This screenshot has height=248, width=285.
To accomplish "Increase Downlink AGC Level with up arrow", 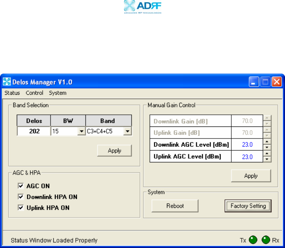I will click(x=267, y=142).
